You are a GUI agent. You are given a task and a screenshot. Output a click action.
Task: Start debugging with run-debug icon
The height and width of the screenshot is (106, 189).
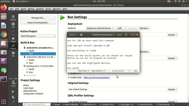[13, 97]
